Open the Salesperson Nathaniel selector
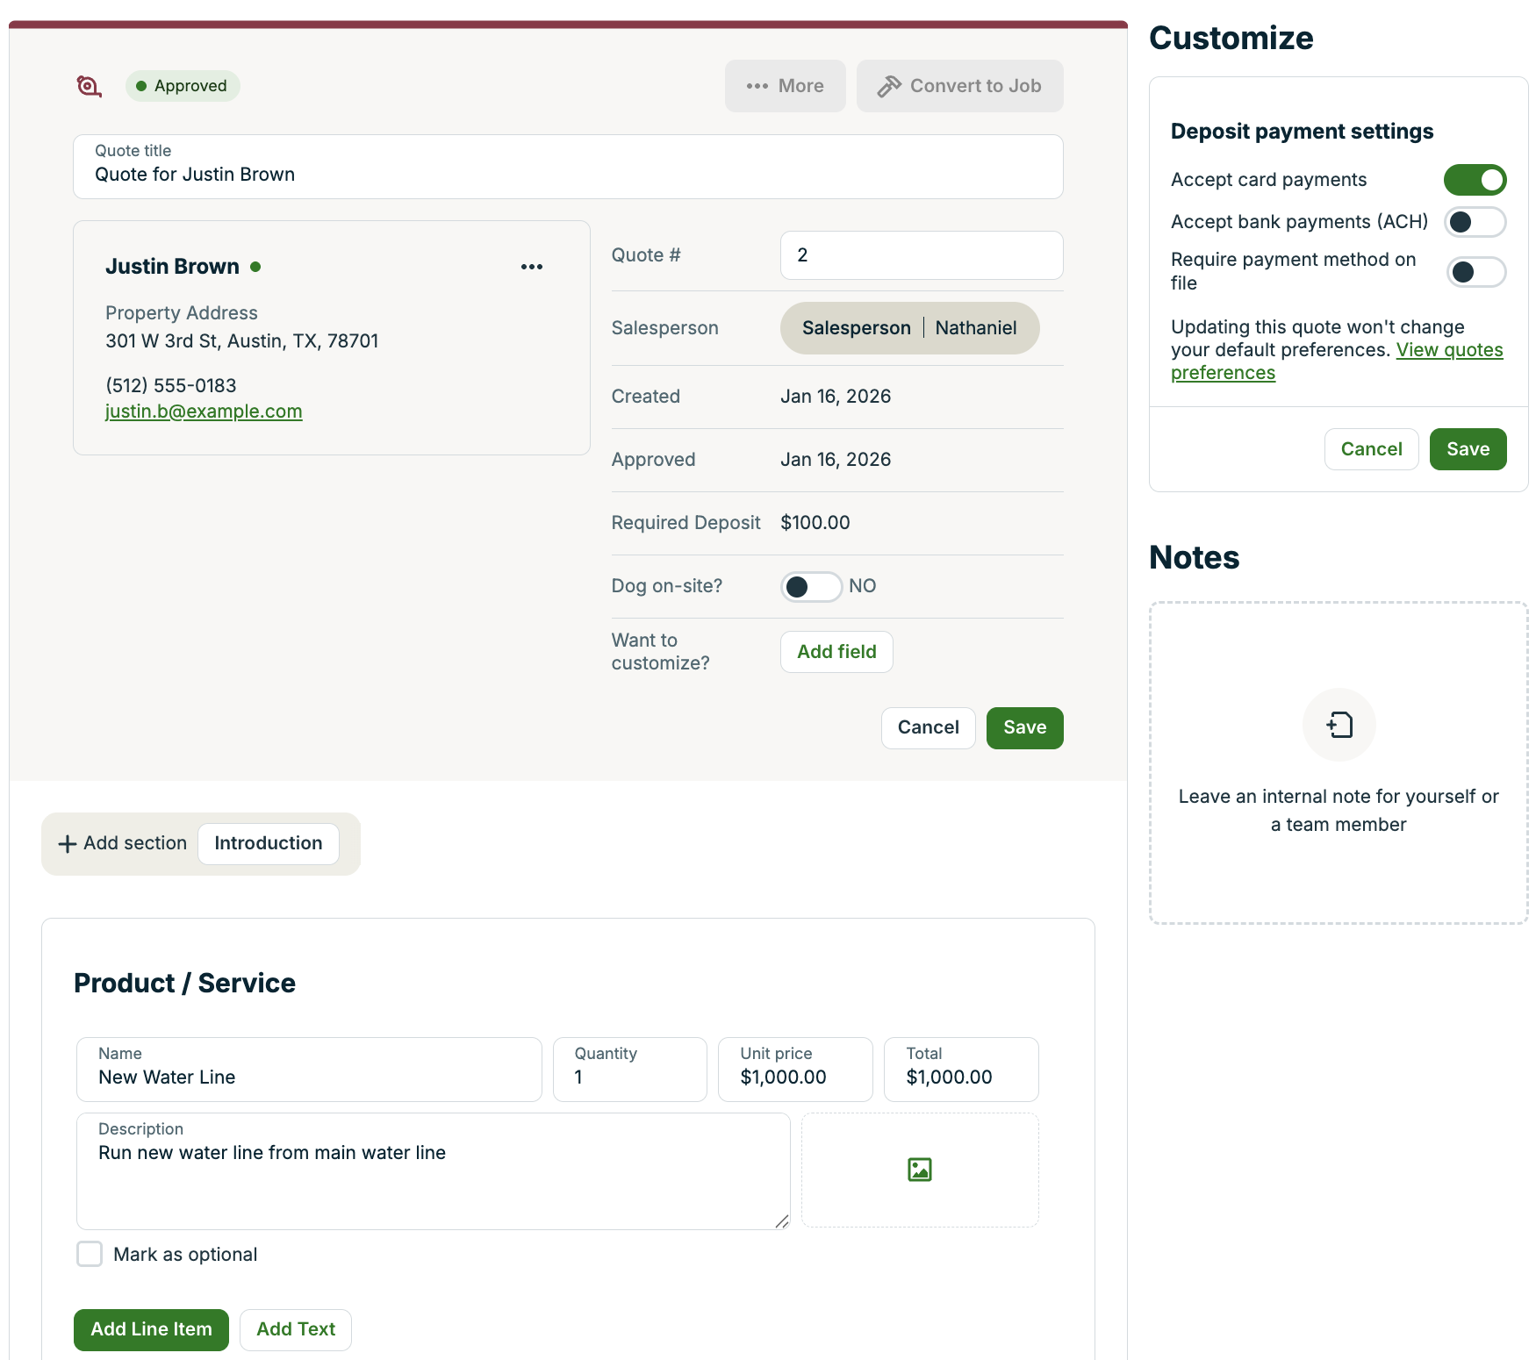The width and height of the screenshot is (1536, 1360). (909, 328)
